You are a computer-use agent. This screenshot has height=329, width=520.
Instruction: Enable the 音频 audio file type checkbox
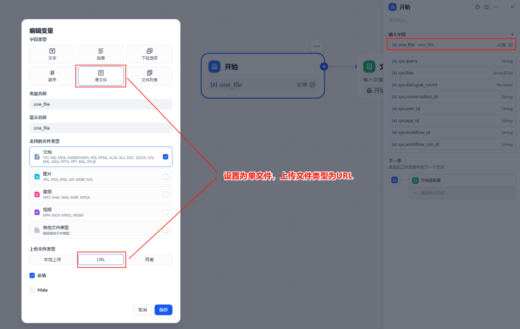coord(165,194)
